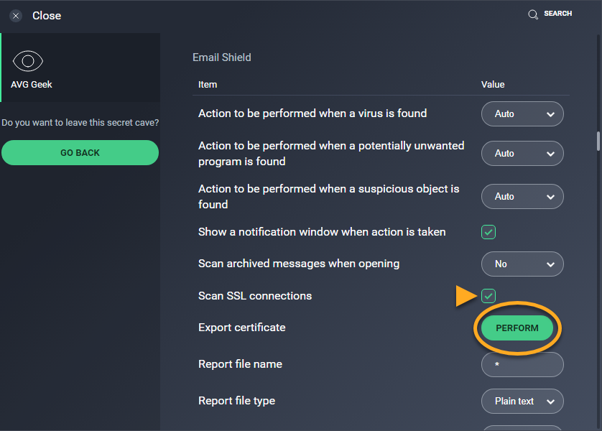Viewport: 602px width, 431px height.
Task: Click the vertical scrollbar thumb
Action: pyautogui.click(x=598, y=141)
